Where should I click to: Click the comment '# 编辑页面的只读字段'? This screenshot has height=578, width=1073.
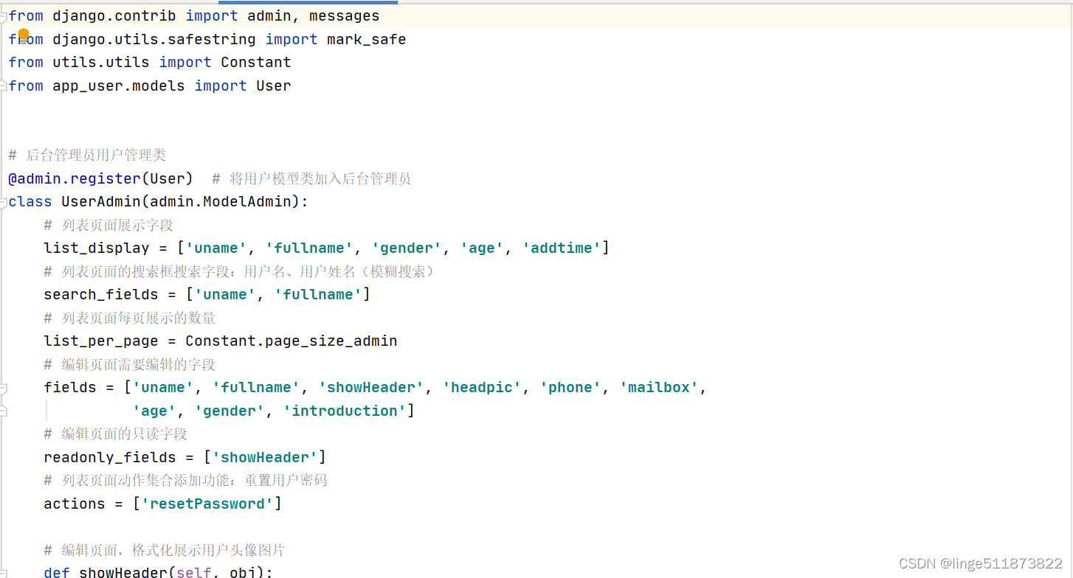tap(116, 433)
